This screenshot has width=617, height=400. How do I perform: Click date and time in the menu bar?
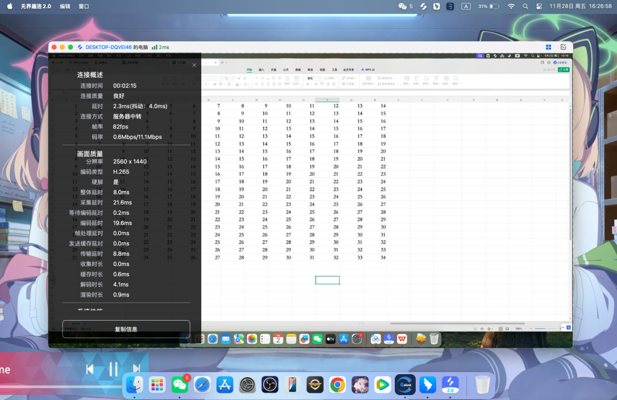click(580, 6)
